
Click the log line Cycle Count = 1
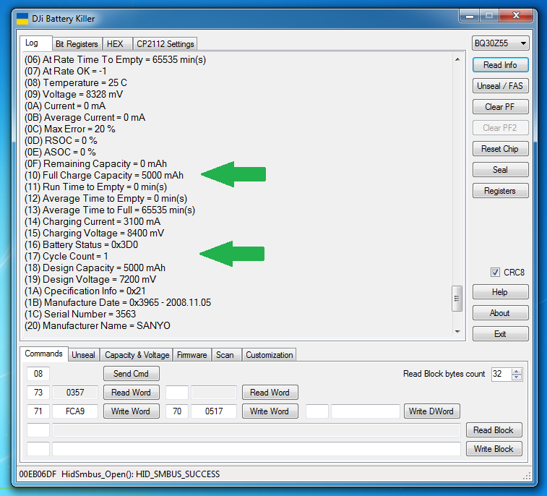point(66,256)
